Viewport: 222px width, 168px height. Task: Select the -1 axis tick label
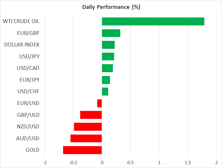pos(45,162)
